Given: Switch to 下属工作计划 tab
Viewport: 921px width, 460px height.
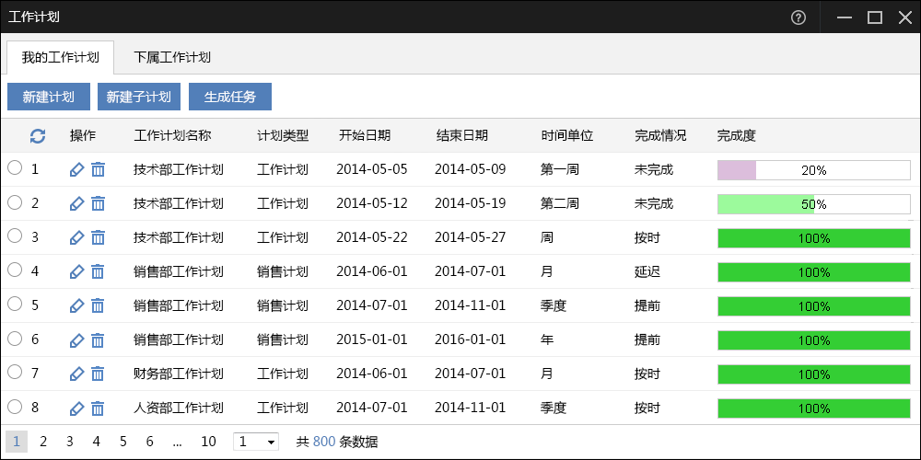Looking at the screenshot, I should [x=172, y=57].
